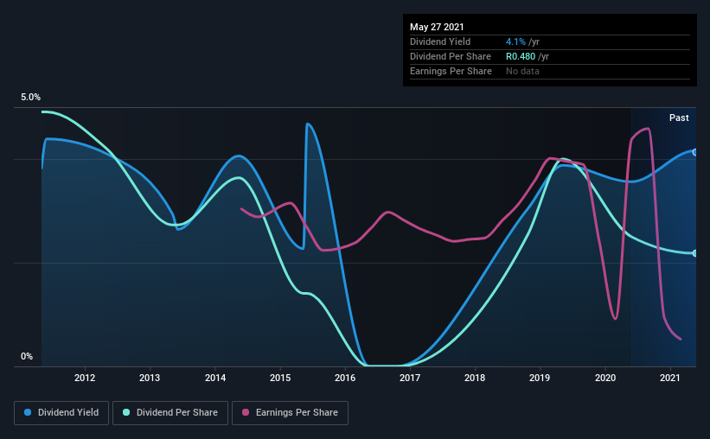
Task: Click the R0.480 Dividend Per Share value
Action: [x=521, y=56]
